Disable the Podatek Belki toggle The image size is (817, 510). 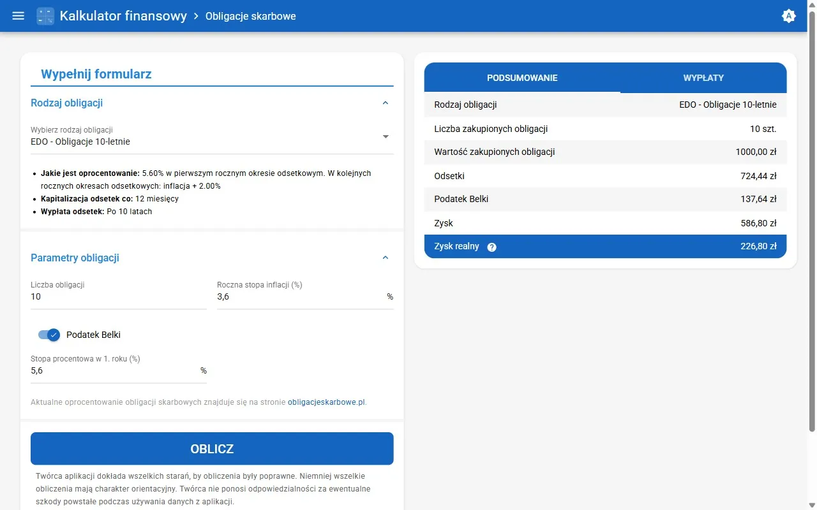48,334
